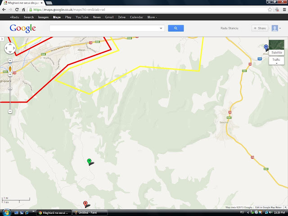Expand the left side panel arrow

[x=2, y=39]
